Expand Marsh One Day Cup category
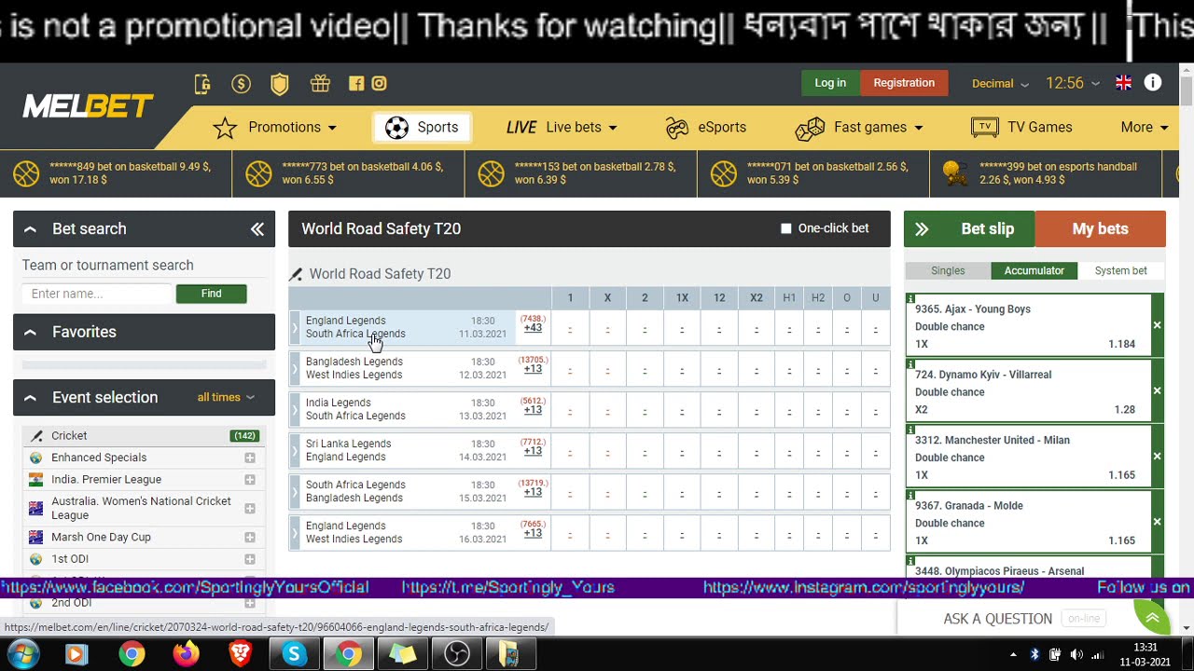The width and height of the screenshot is (1194, 671). pyautogui.click(x=250, y=538)
